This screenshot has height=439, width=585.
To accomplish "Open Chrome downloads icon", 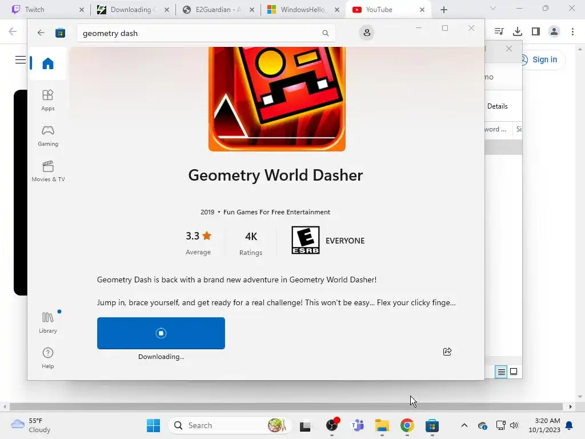I will (518, 31).
